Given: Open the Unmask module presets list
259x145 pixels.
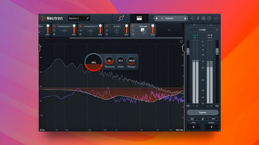Looking at the screenshot, I should tap(133, 30).
